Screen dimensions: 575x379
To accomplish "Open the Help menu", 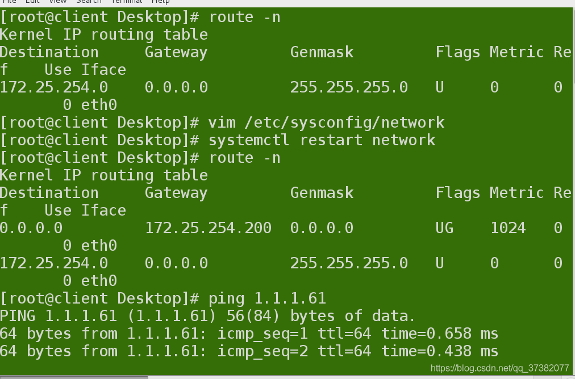I will click(x=160, y=2).
